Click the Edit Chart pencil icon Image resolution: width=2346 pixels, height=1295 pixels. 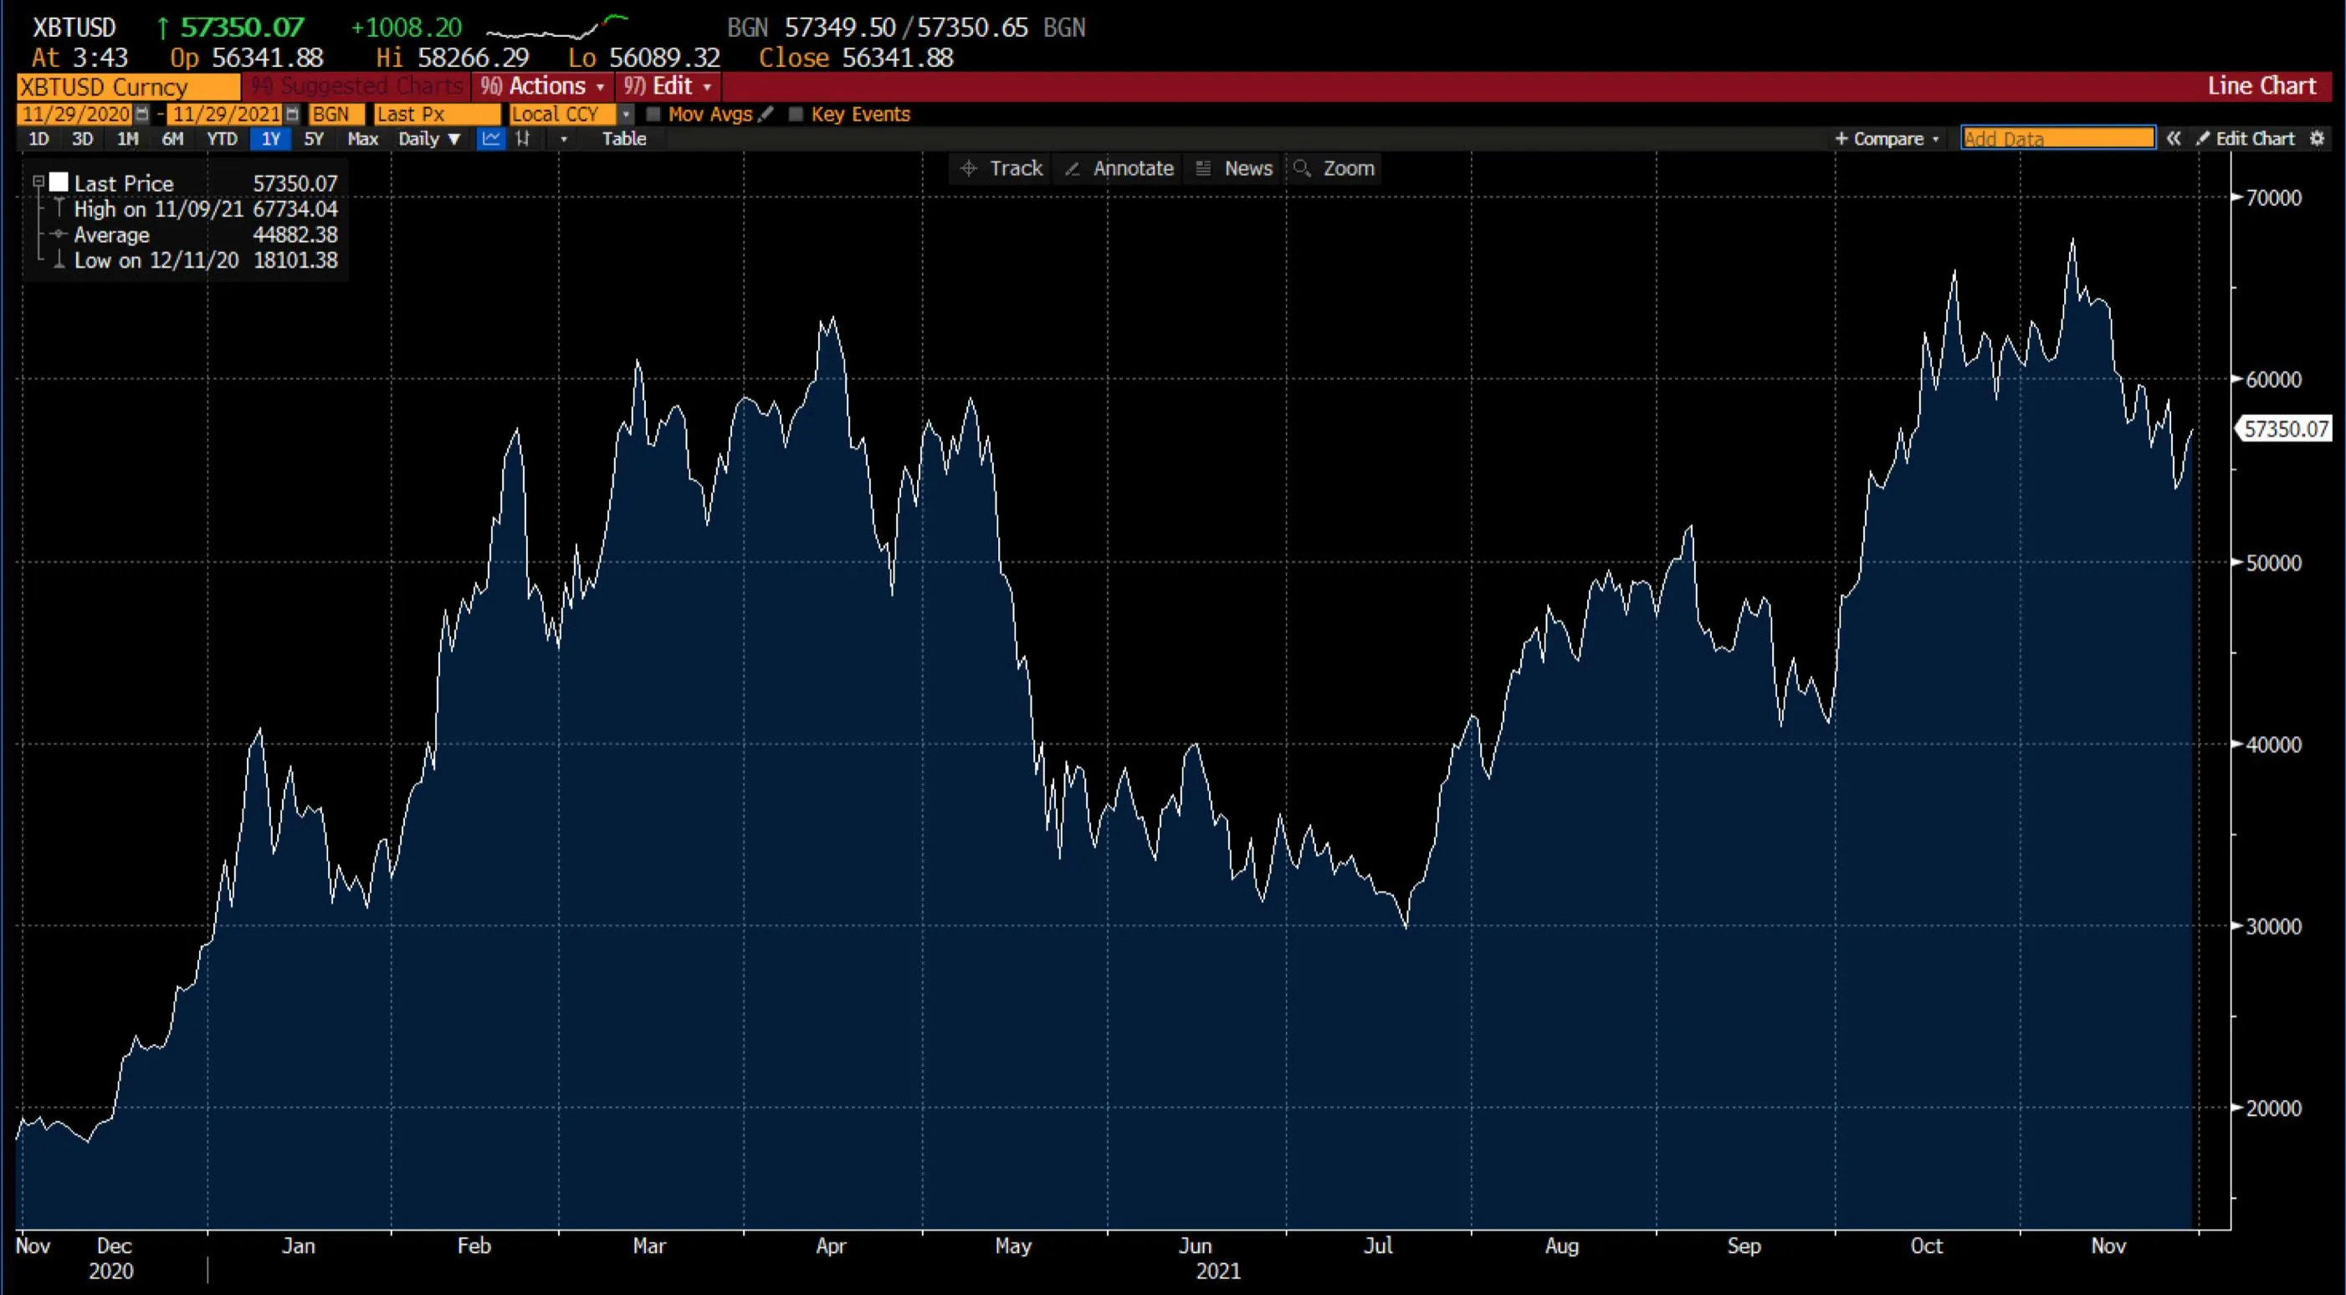pyautogui.click(x=2202, y=138)
